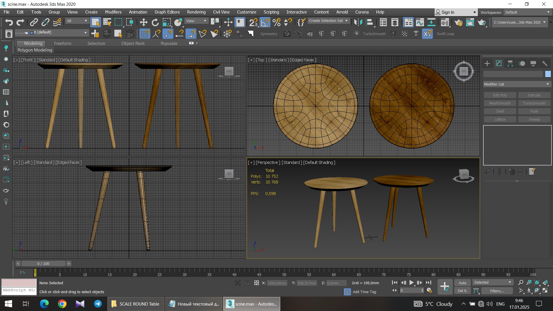
Task: Toggle the Scene Explorer
Action: point(383,22)
